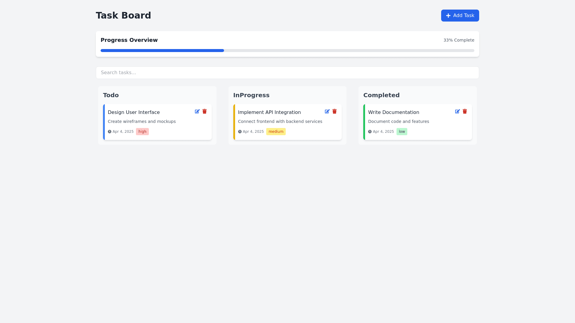The height and width of the screenshot is (323, 575).
Task: Select the InProgress column header
Action: point(251,95)
